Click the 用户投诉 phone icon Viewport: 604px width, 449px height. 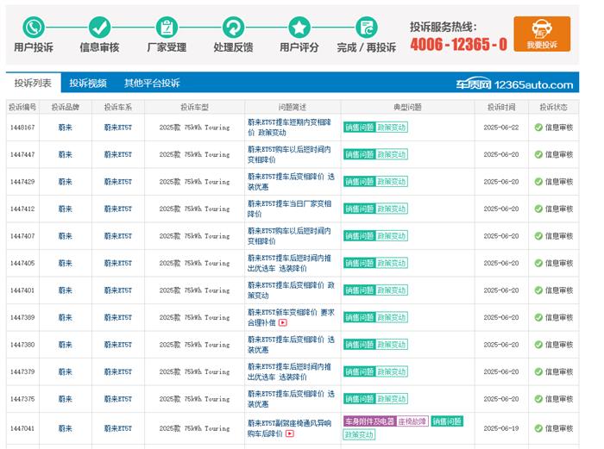(x=34, y=28)
